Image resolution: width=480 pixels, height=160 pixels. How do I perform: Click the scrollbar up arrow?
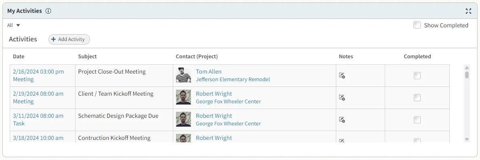(x=467, y=68)
